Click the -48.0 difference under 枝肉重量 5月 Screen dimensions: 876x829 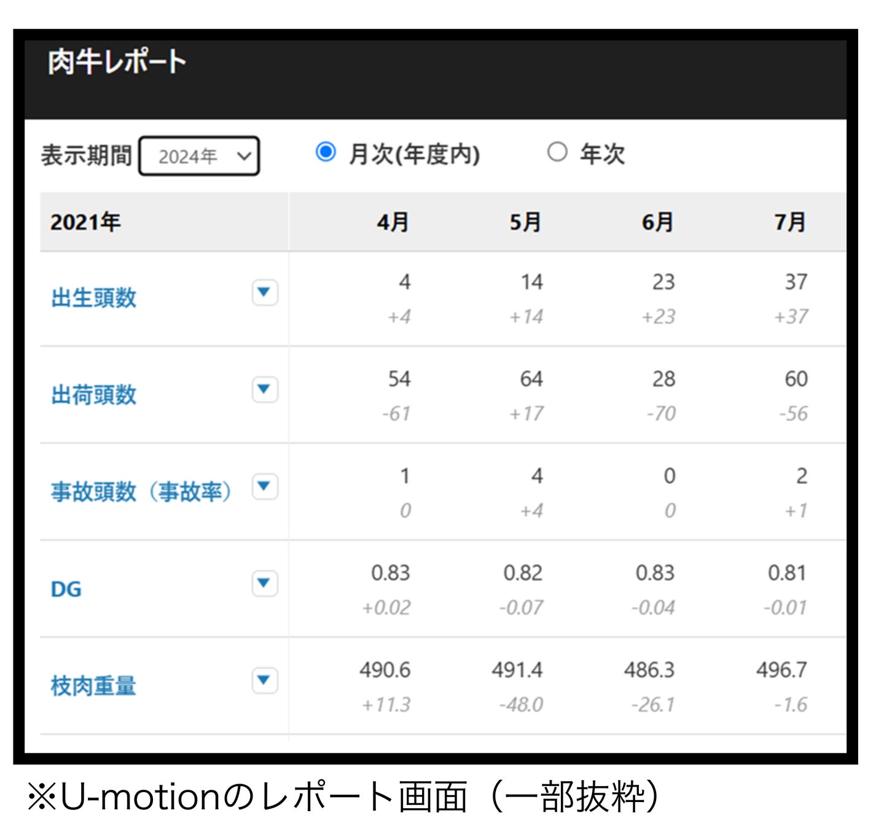521,705
